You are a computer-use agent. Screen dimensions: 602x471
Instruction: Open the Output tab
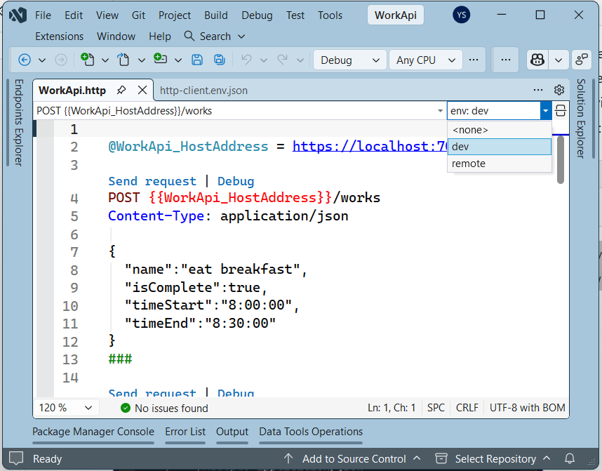click(232, 432)
